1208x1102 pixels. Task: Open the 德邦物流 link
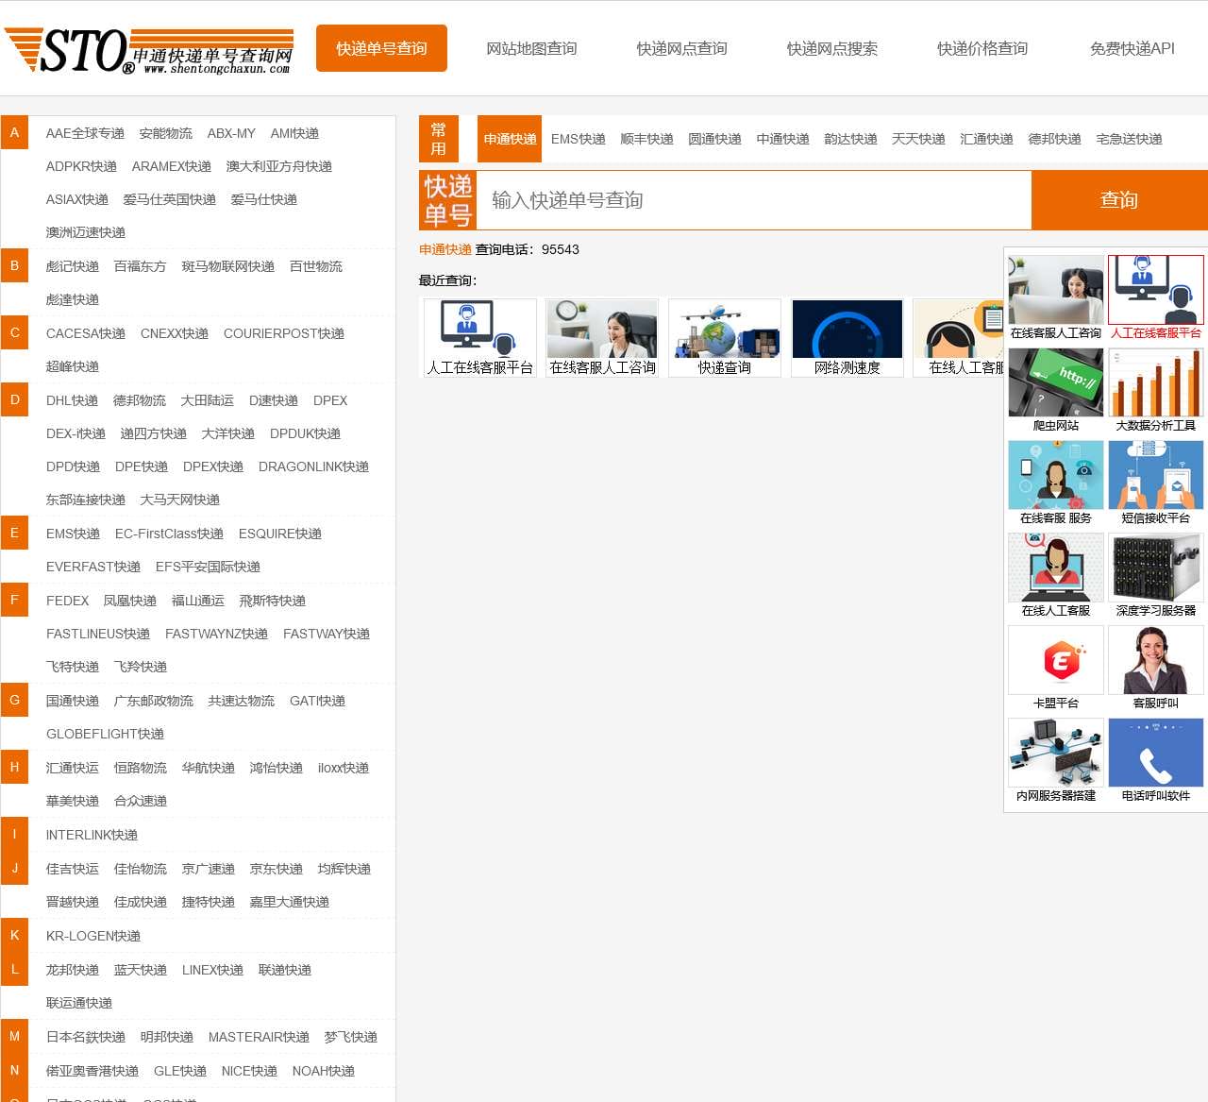[x=140, y=400]
